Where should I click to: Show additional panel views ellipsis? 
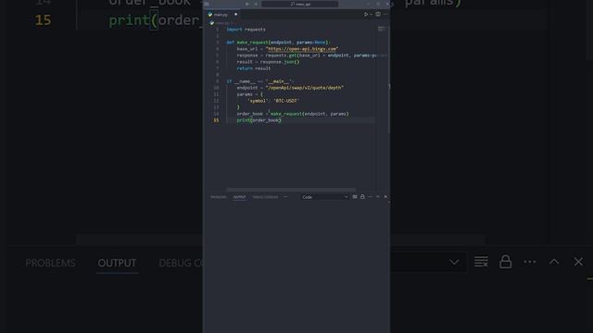point(285,197)
